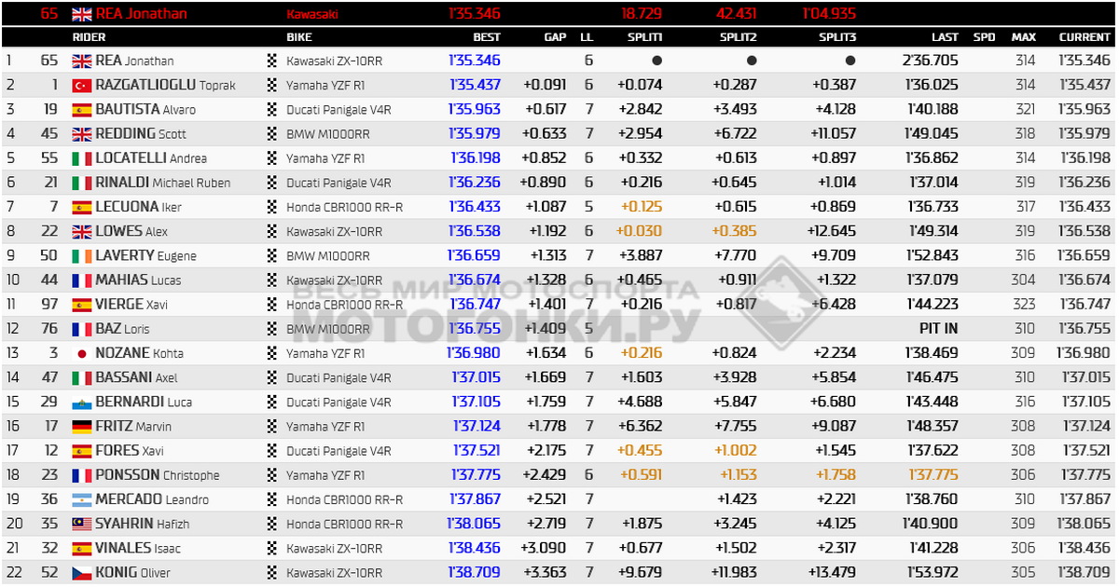Click the checkered flag icon in BAZ Loris row
The width and height of the screenshot is (1119, 587).
point(272,329)
